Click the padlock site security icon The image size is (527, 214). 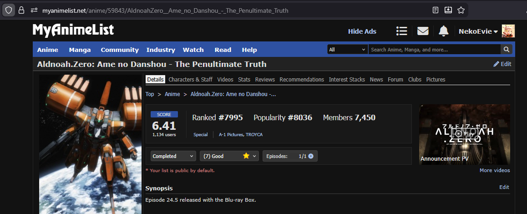(21, 10)
